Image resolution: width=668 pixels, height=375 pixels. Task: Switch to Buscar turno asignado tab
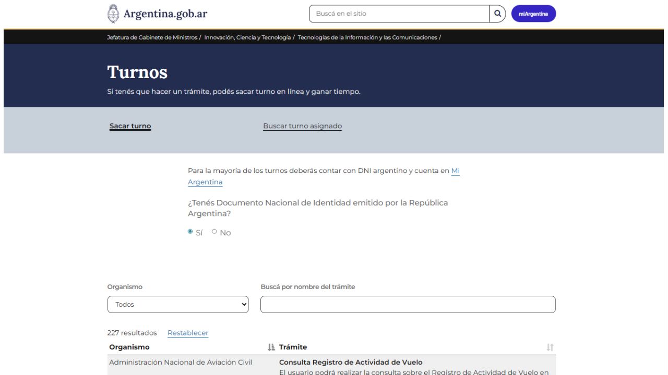point(302,126)
